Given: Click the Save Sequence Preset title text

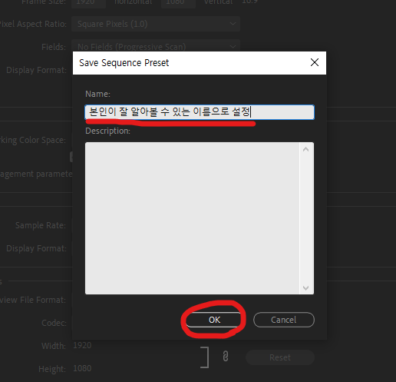Looking at the screenshot, I should pyautogui.click(x=124, y=63).
